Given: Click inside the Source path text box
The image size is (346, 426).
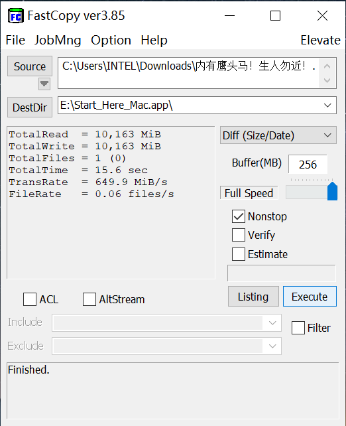Looking at the screenshot, I should [x=188, y=73].
